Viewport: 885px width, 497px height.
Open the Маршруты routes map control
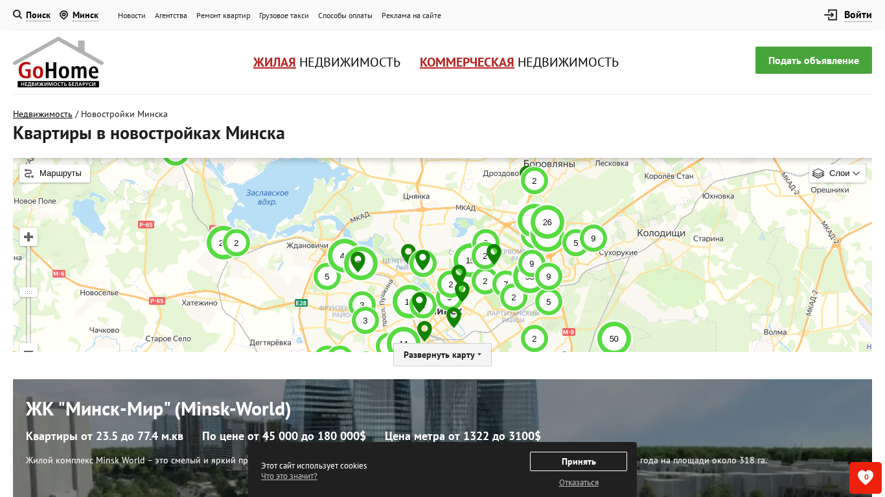54,173
